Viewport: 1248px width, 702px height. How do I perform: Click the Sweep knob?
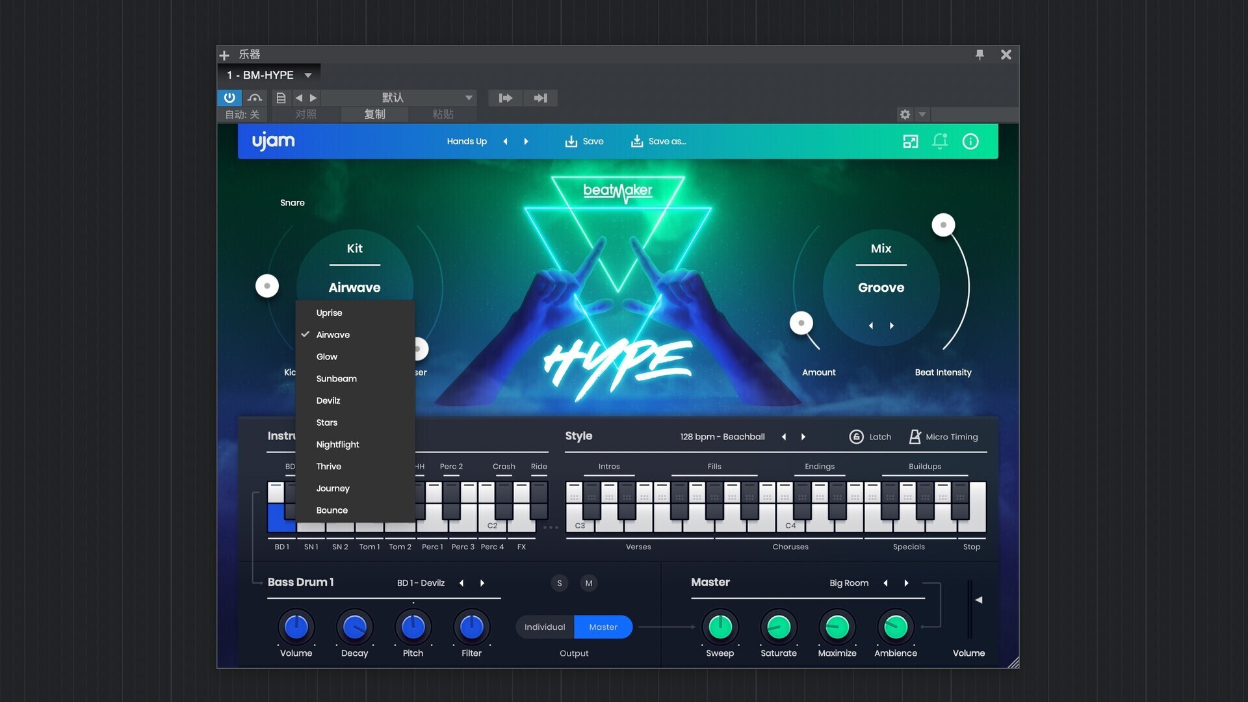[x=720, y=627]
